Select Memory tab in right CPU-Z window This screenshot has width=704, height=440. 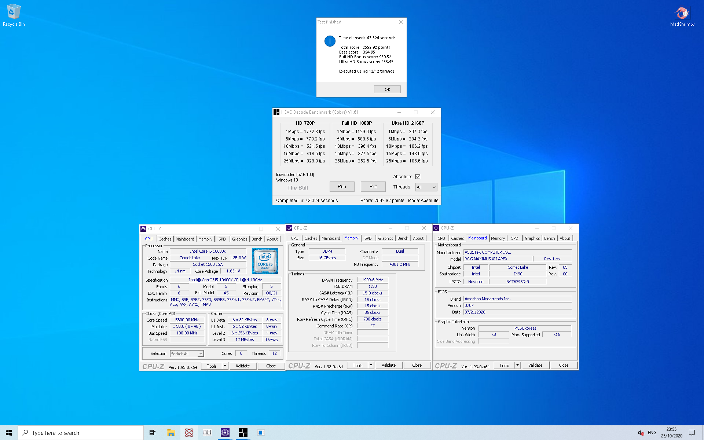pyautogui.click(x=498, y=238)
